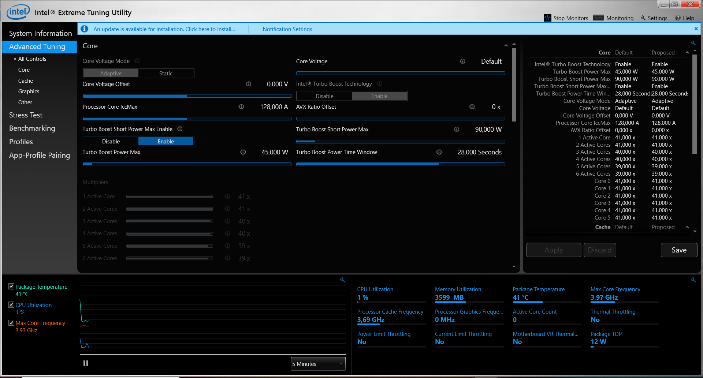The width and height of the screenshot is (703, 378).
Task: Show info for 3 Active Cores multiplier
Action: pyautogui.click(x=227, y=221)
